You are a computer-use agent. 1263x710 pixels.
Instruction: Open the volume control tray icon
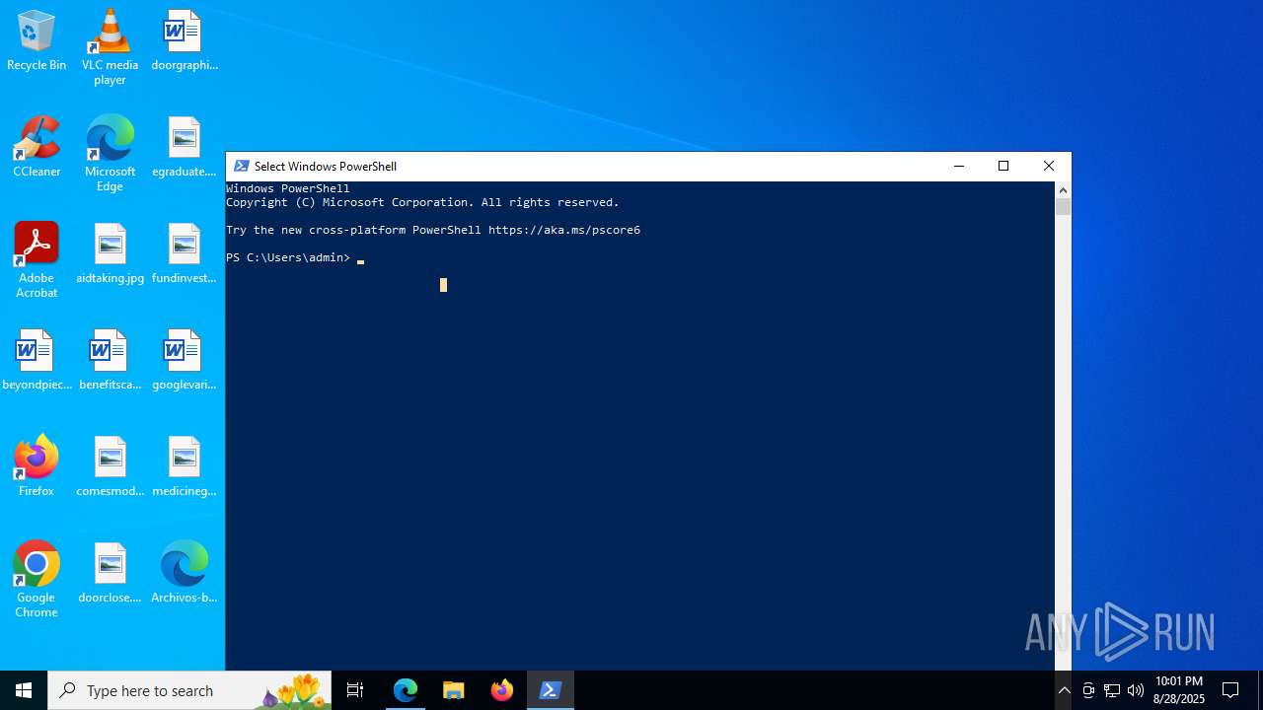pos(1136,690)
